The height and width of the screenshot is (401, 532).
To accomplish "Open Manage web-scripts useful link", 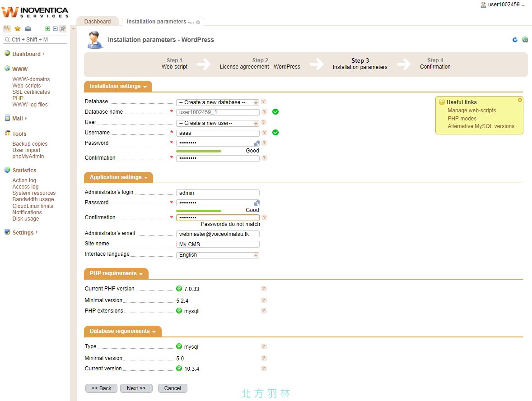I will point(471,111).
